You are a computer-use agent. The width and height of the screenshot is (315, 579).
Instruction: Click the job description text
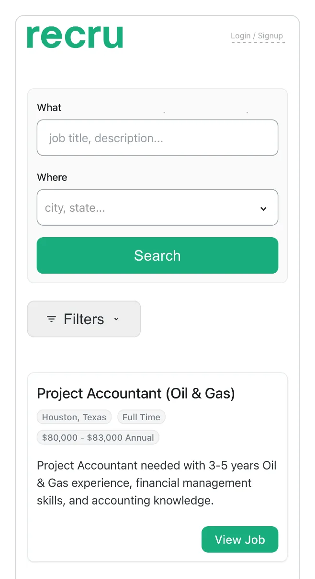(x=157, y=482)
